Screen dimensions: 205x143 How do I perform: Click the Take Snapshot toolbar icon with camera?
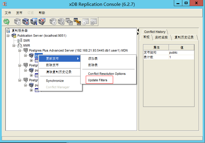pos(69,22)
